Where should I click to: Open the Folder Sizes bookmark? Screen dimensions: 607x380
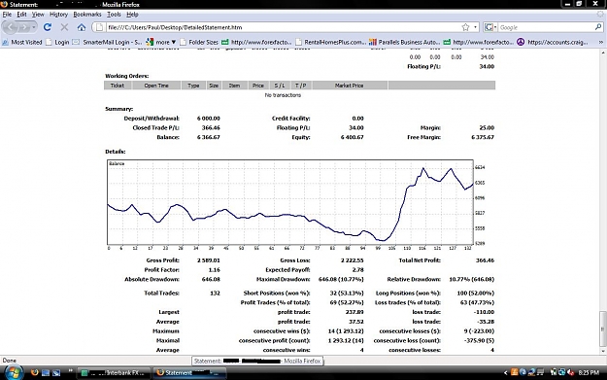click(x=199, y=42)
